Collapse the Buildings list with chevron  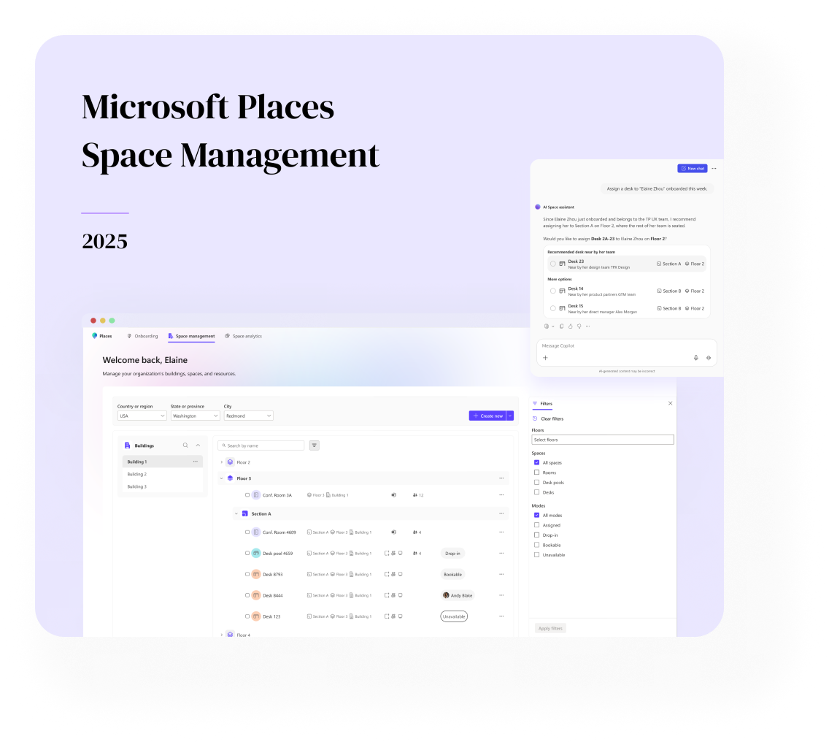coord(198,445)
